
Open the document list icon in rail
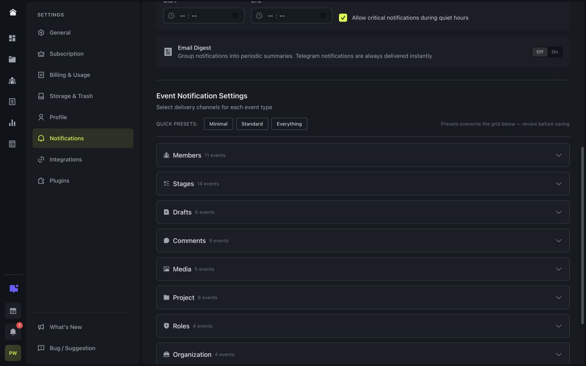pos(12,102)
